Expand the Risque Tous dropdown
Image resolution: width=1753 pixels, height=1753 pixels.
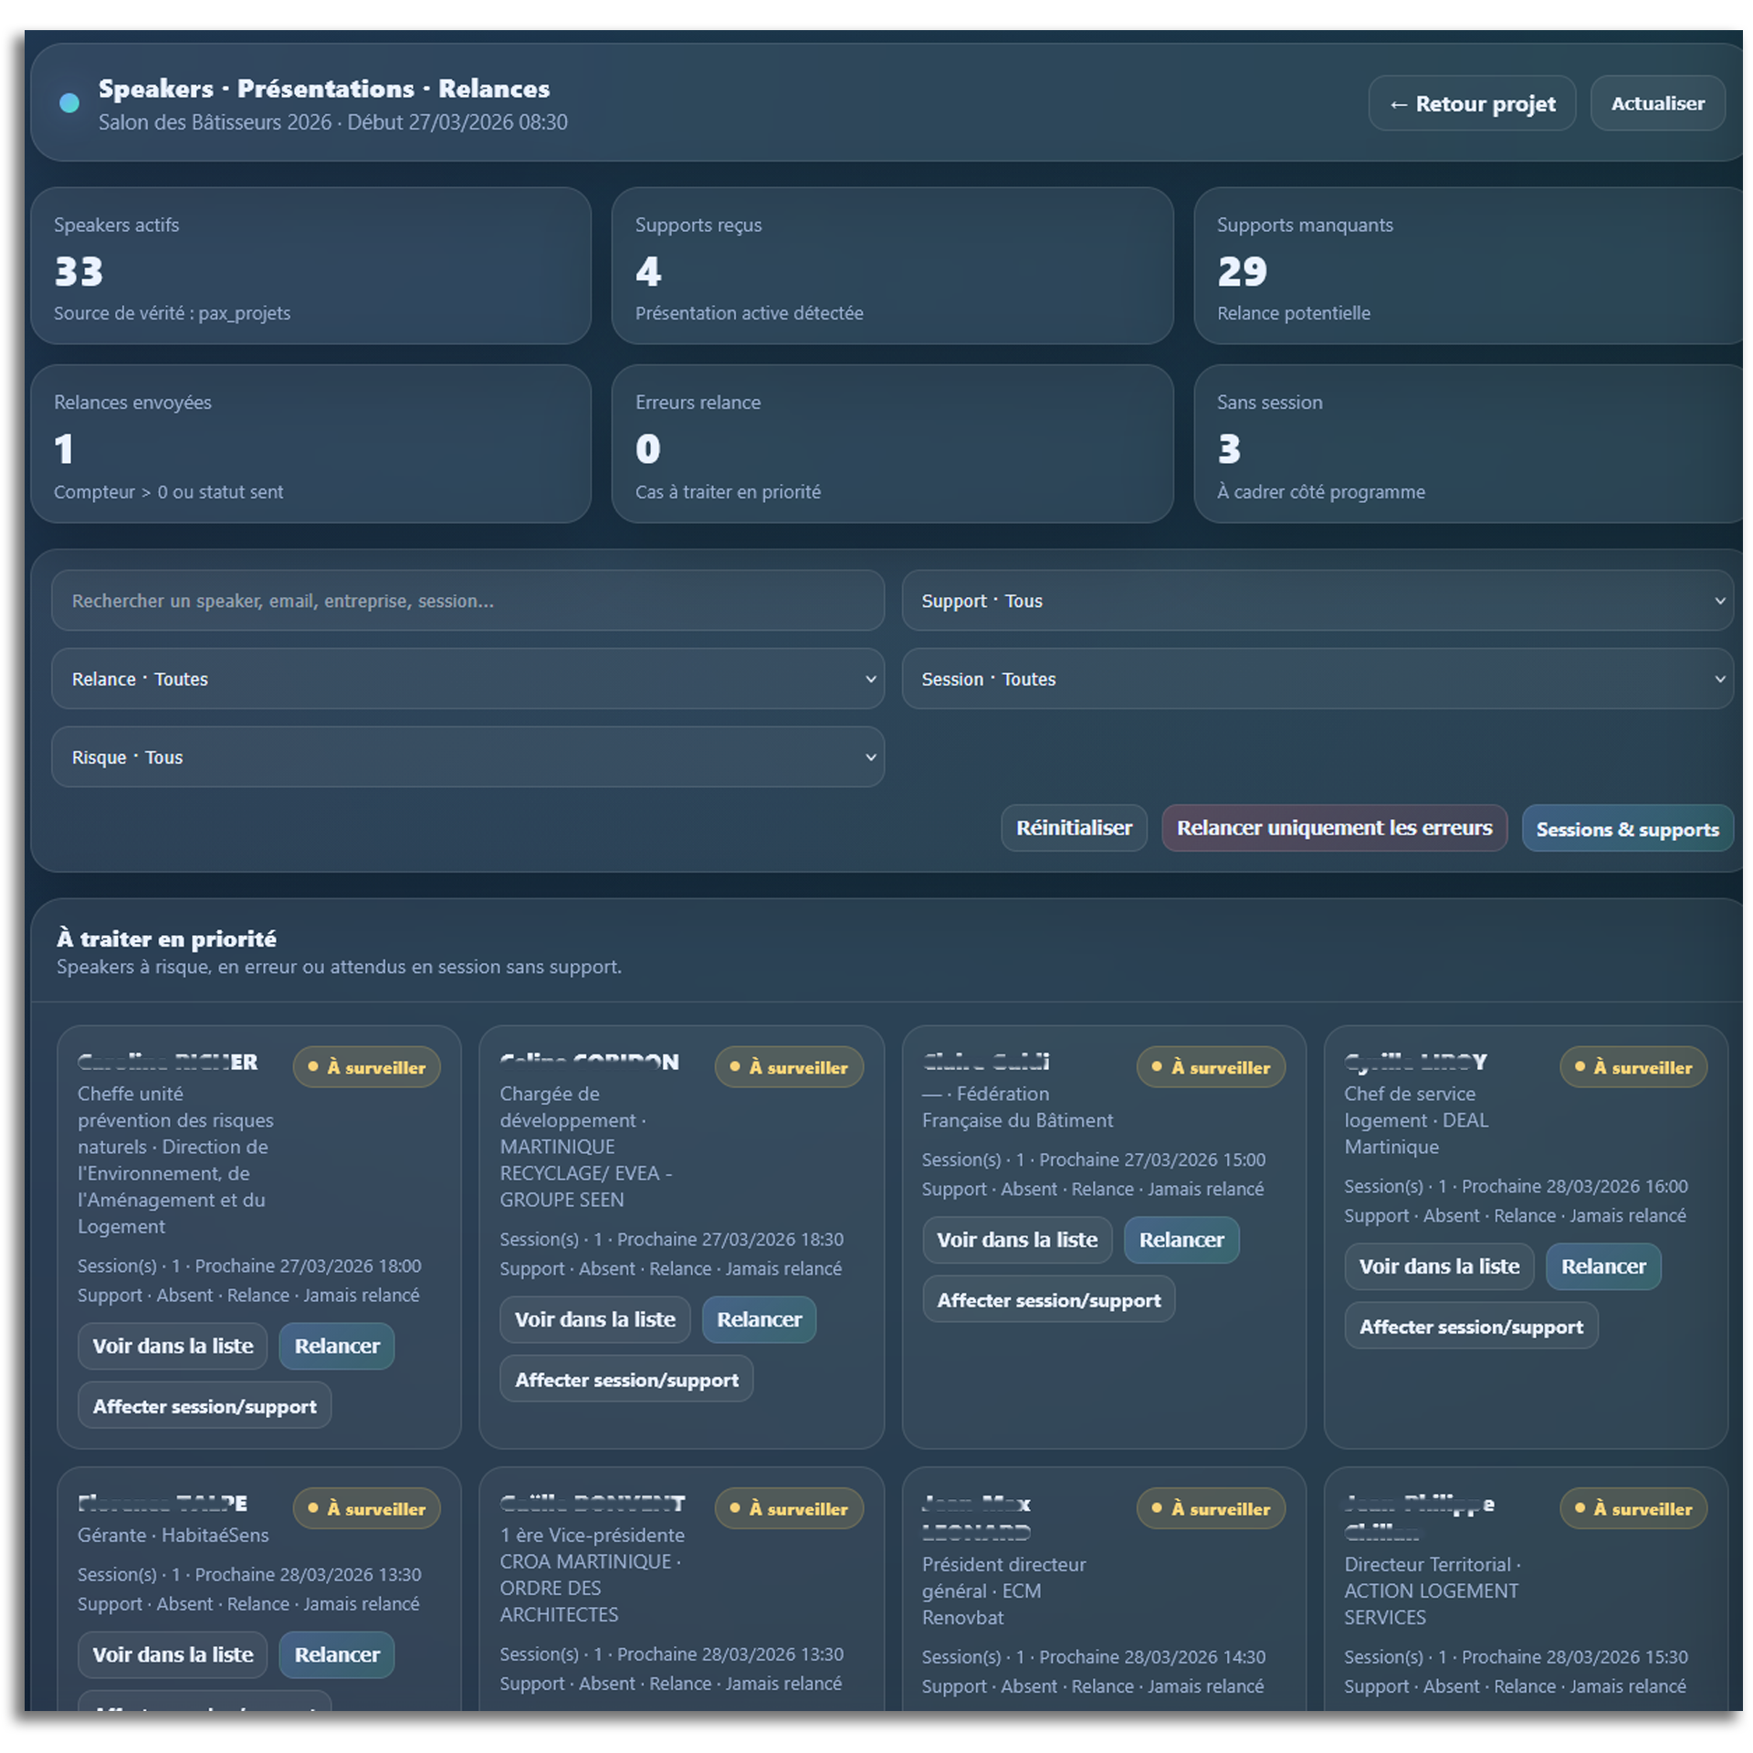coord(467,757)
